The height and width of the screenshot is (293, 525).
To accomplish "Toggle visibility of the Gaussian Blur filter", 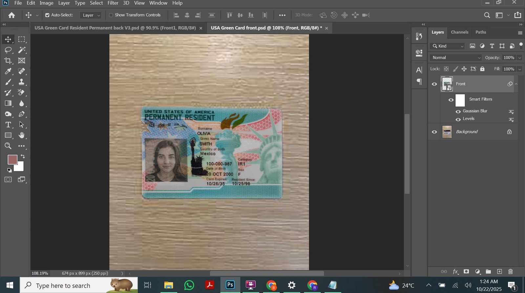I will point(458,111).
